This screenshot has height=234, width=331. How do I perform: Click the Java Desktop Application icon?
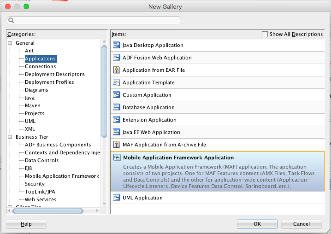(116, 45)
